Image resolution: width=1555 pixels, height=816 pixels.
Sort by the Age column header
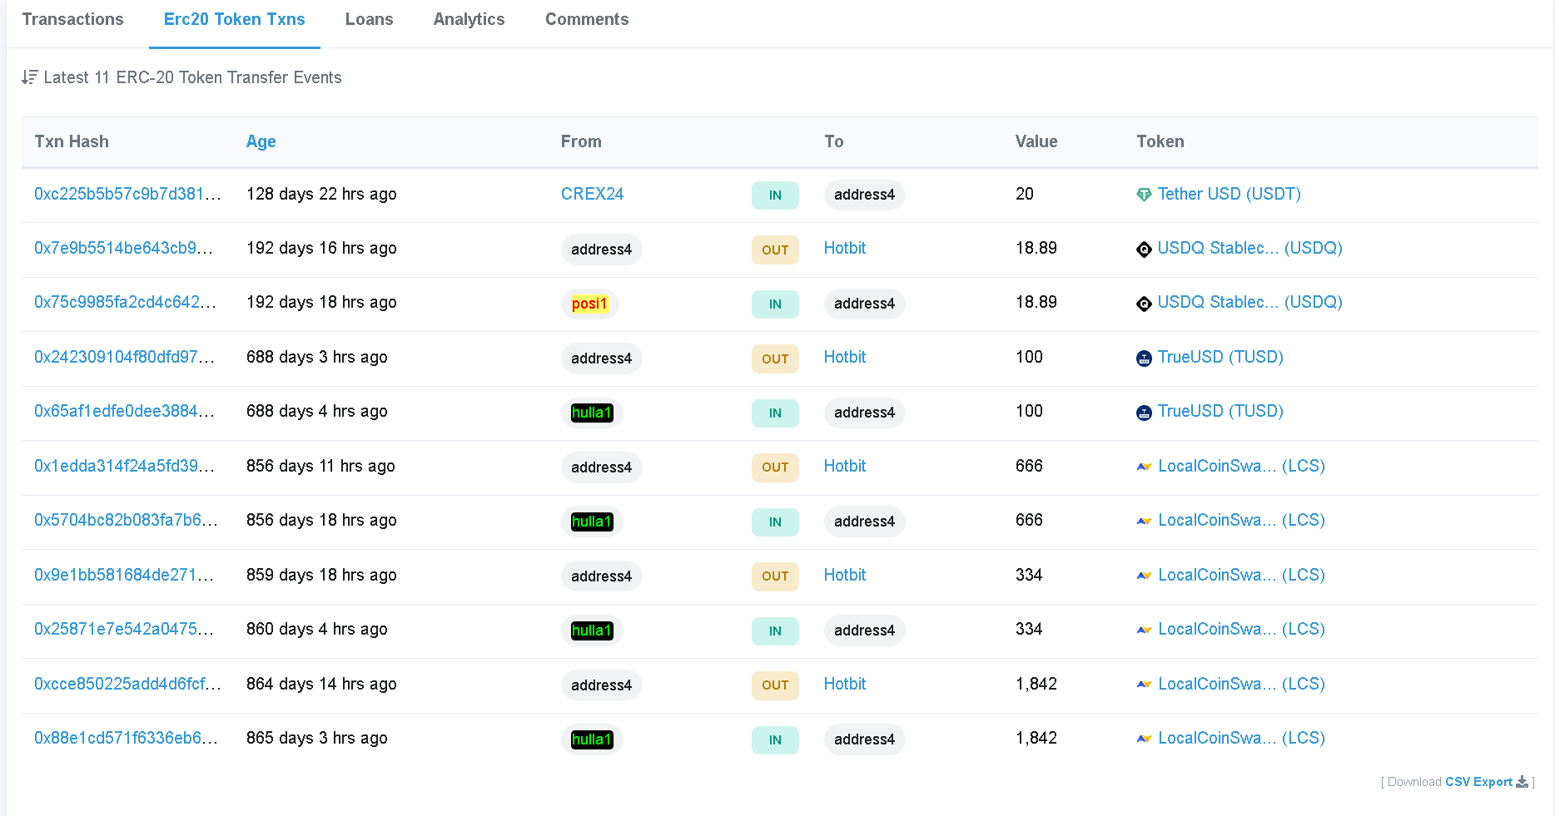click(261, 141)
